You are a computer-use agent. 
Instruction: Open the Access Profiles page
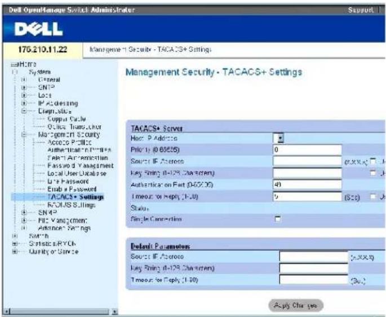(69, 142)
